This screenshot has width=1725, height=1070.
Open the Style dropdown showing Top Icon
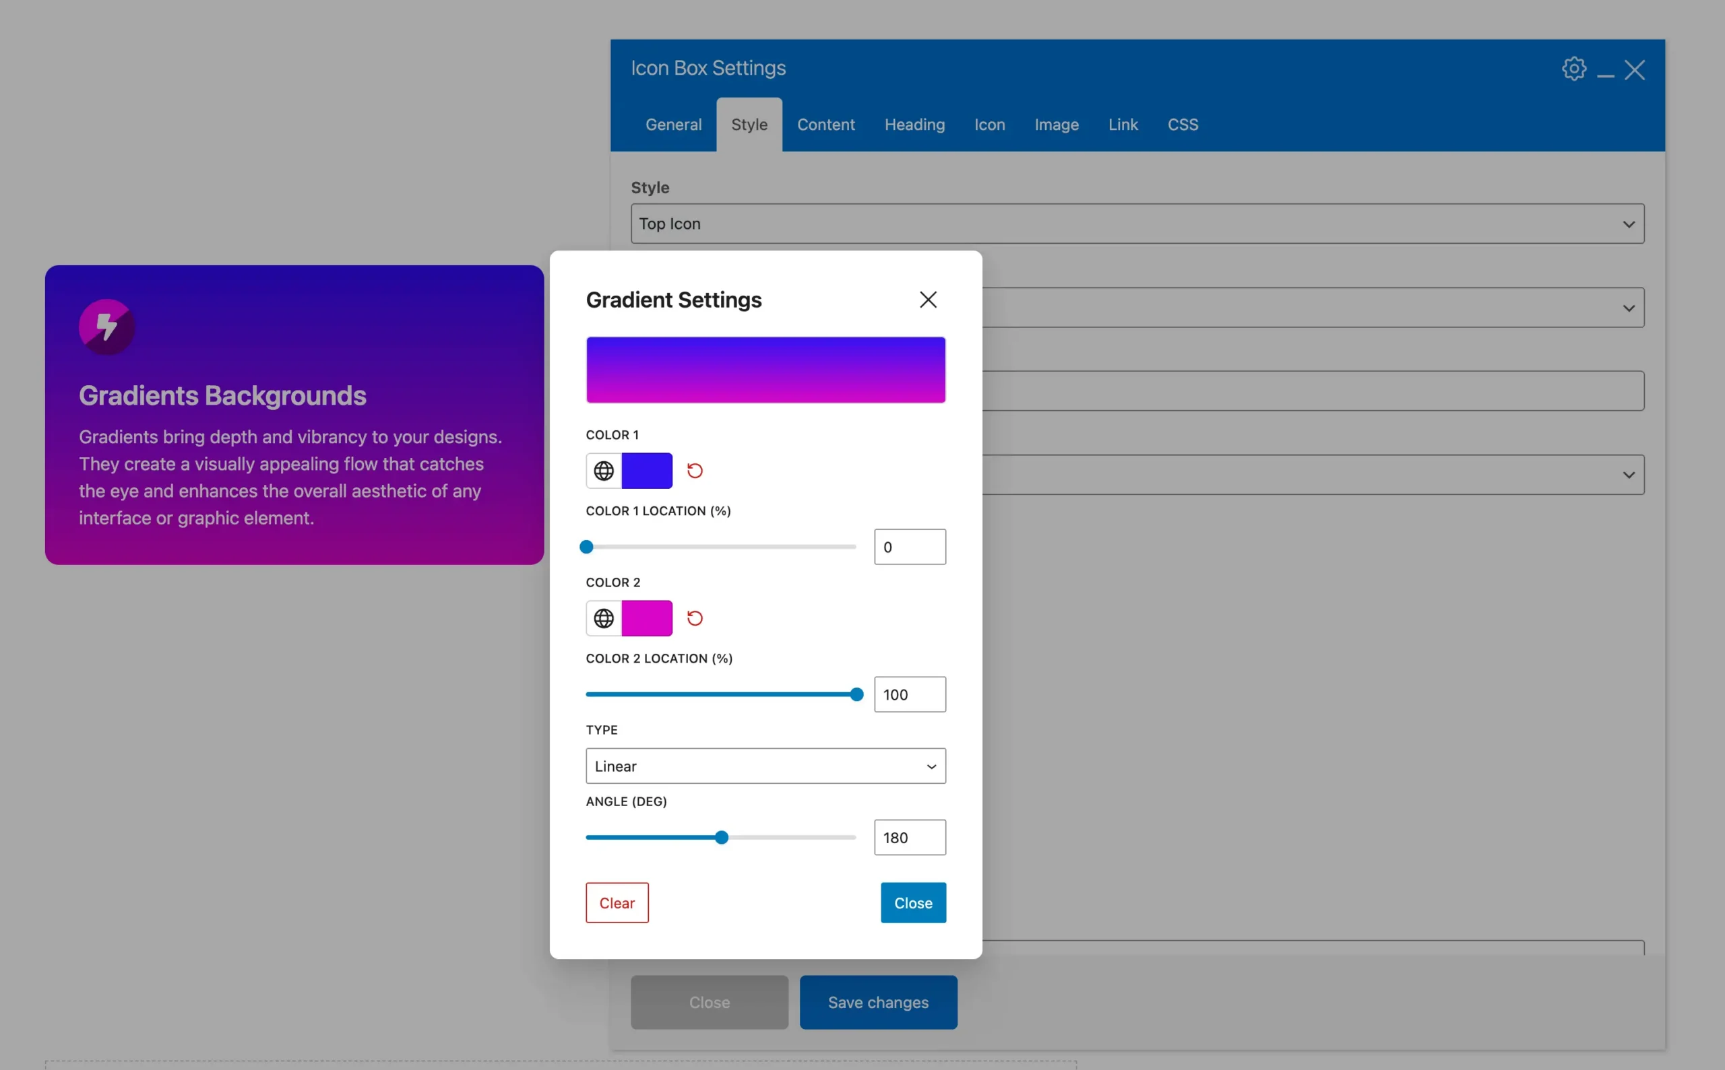(x=1137, y=224)
